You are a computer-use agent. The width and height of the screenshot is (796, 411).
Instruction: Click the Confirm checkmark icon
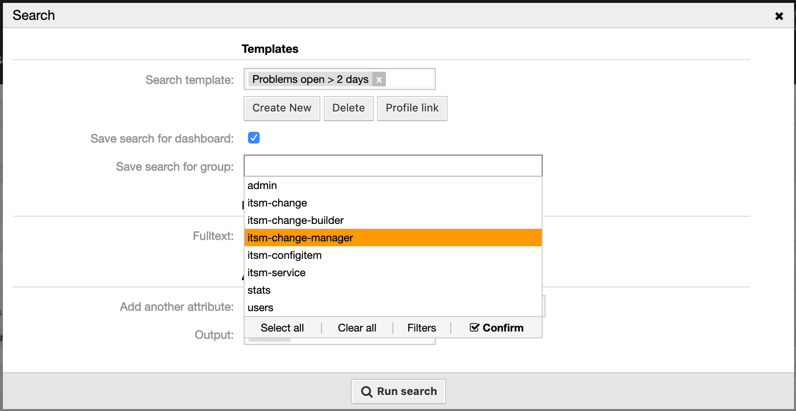point(474,328)
